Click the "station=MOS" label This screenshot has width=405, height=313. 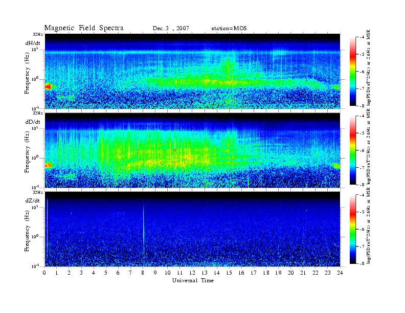pyautogui.click(x=229, y=29)
